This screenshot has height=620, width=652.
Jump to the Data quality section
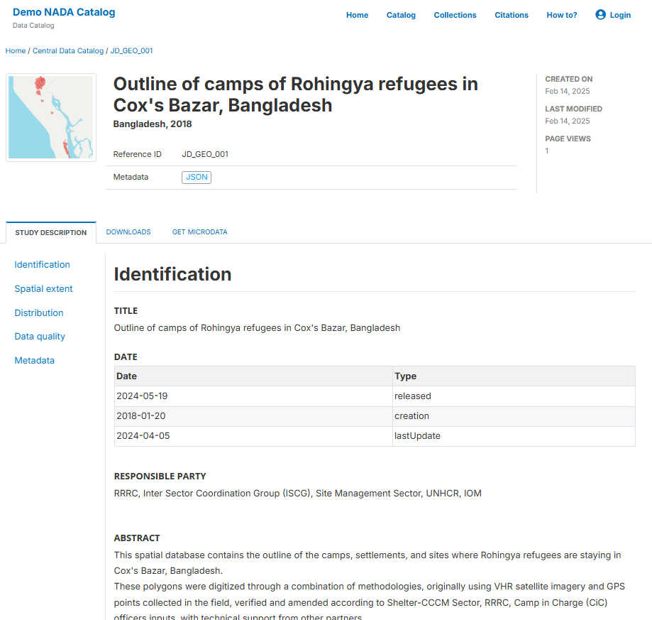[x=40, y=337]
